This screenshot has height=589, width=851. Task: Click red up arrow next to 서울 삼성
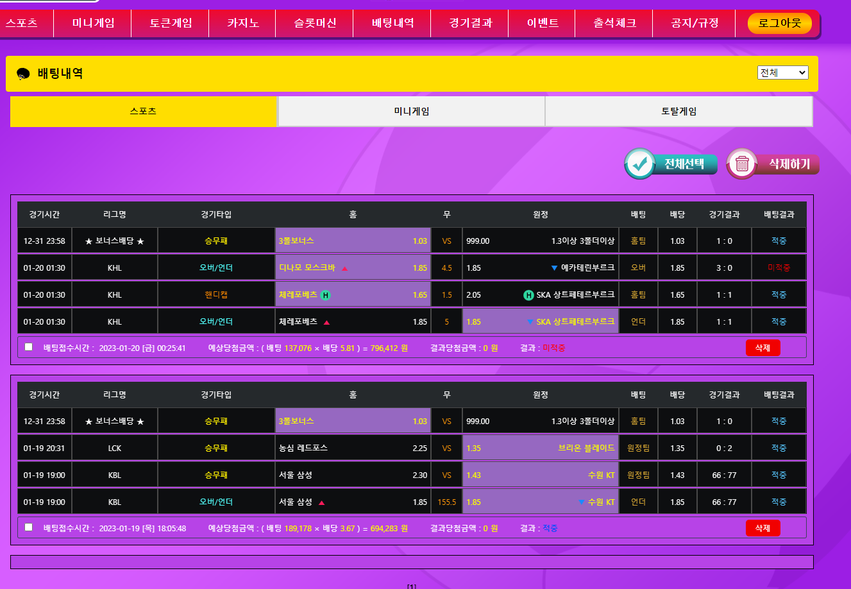click(x=321, y=502)
